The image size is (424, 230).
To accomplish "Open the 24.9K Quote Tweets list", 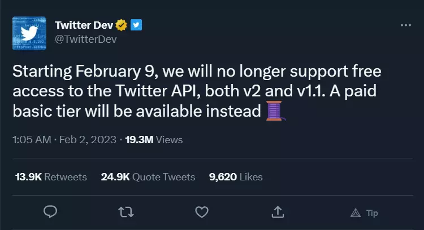I will coord(148,177).
